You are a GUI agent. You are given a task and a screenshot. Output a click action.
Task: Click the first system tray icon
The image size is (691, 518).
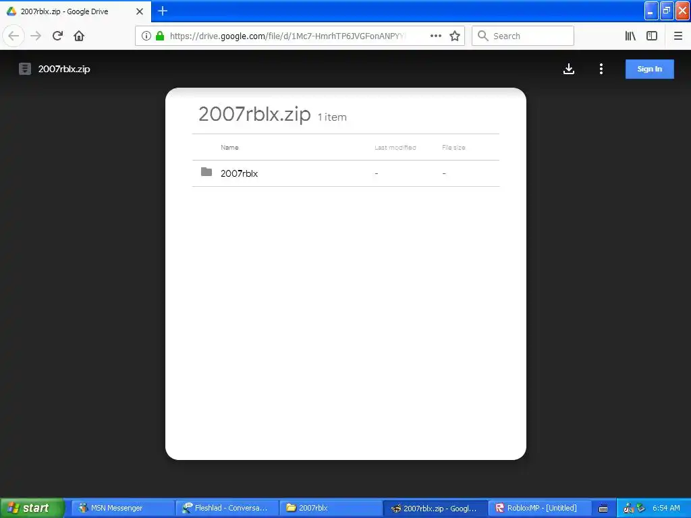coord(629,509)
